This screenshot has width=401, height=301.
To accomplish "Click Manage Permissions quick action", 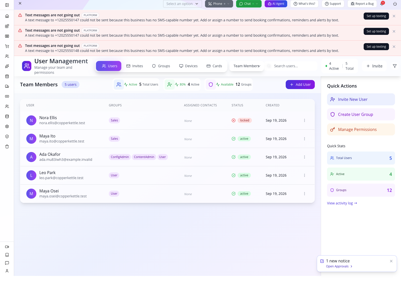I will point(361,129).
